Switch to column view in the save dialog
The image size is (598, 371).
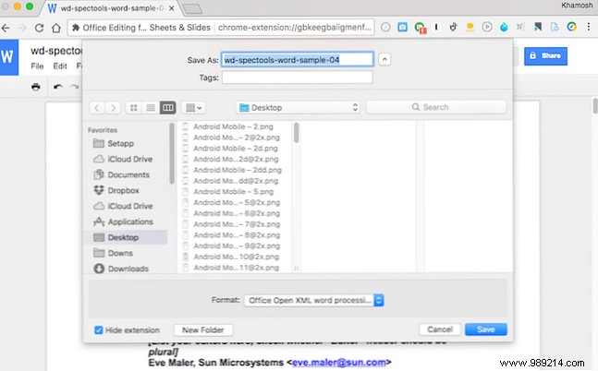168,108
